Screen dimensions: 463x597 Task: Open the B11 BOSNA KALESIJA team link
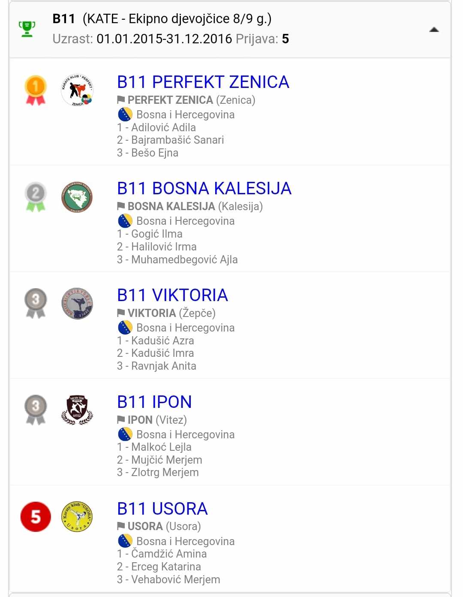coord(204,188)
